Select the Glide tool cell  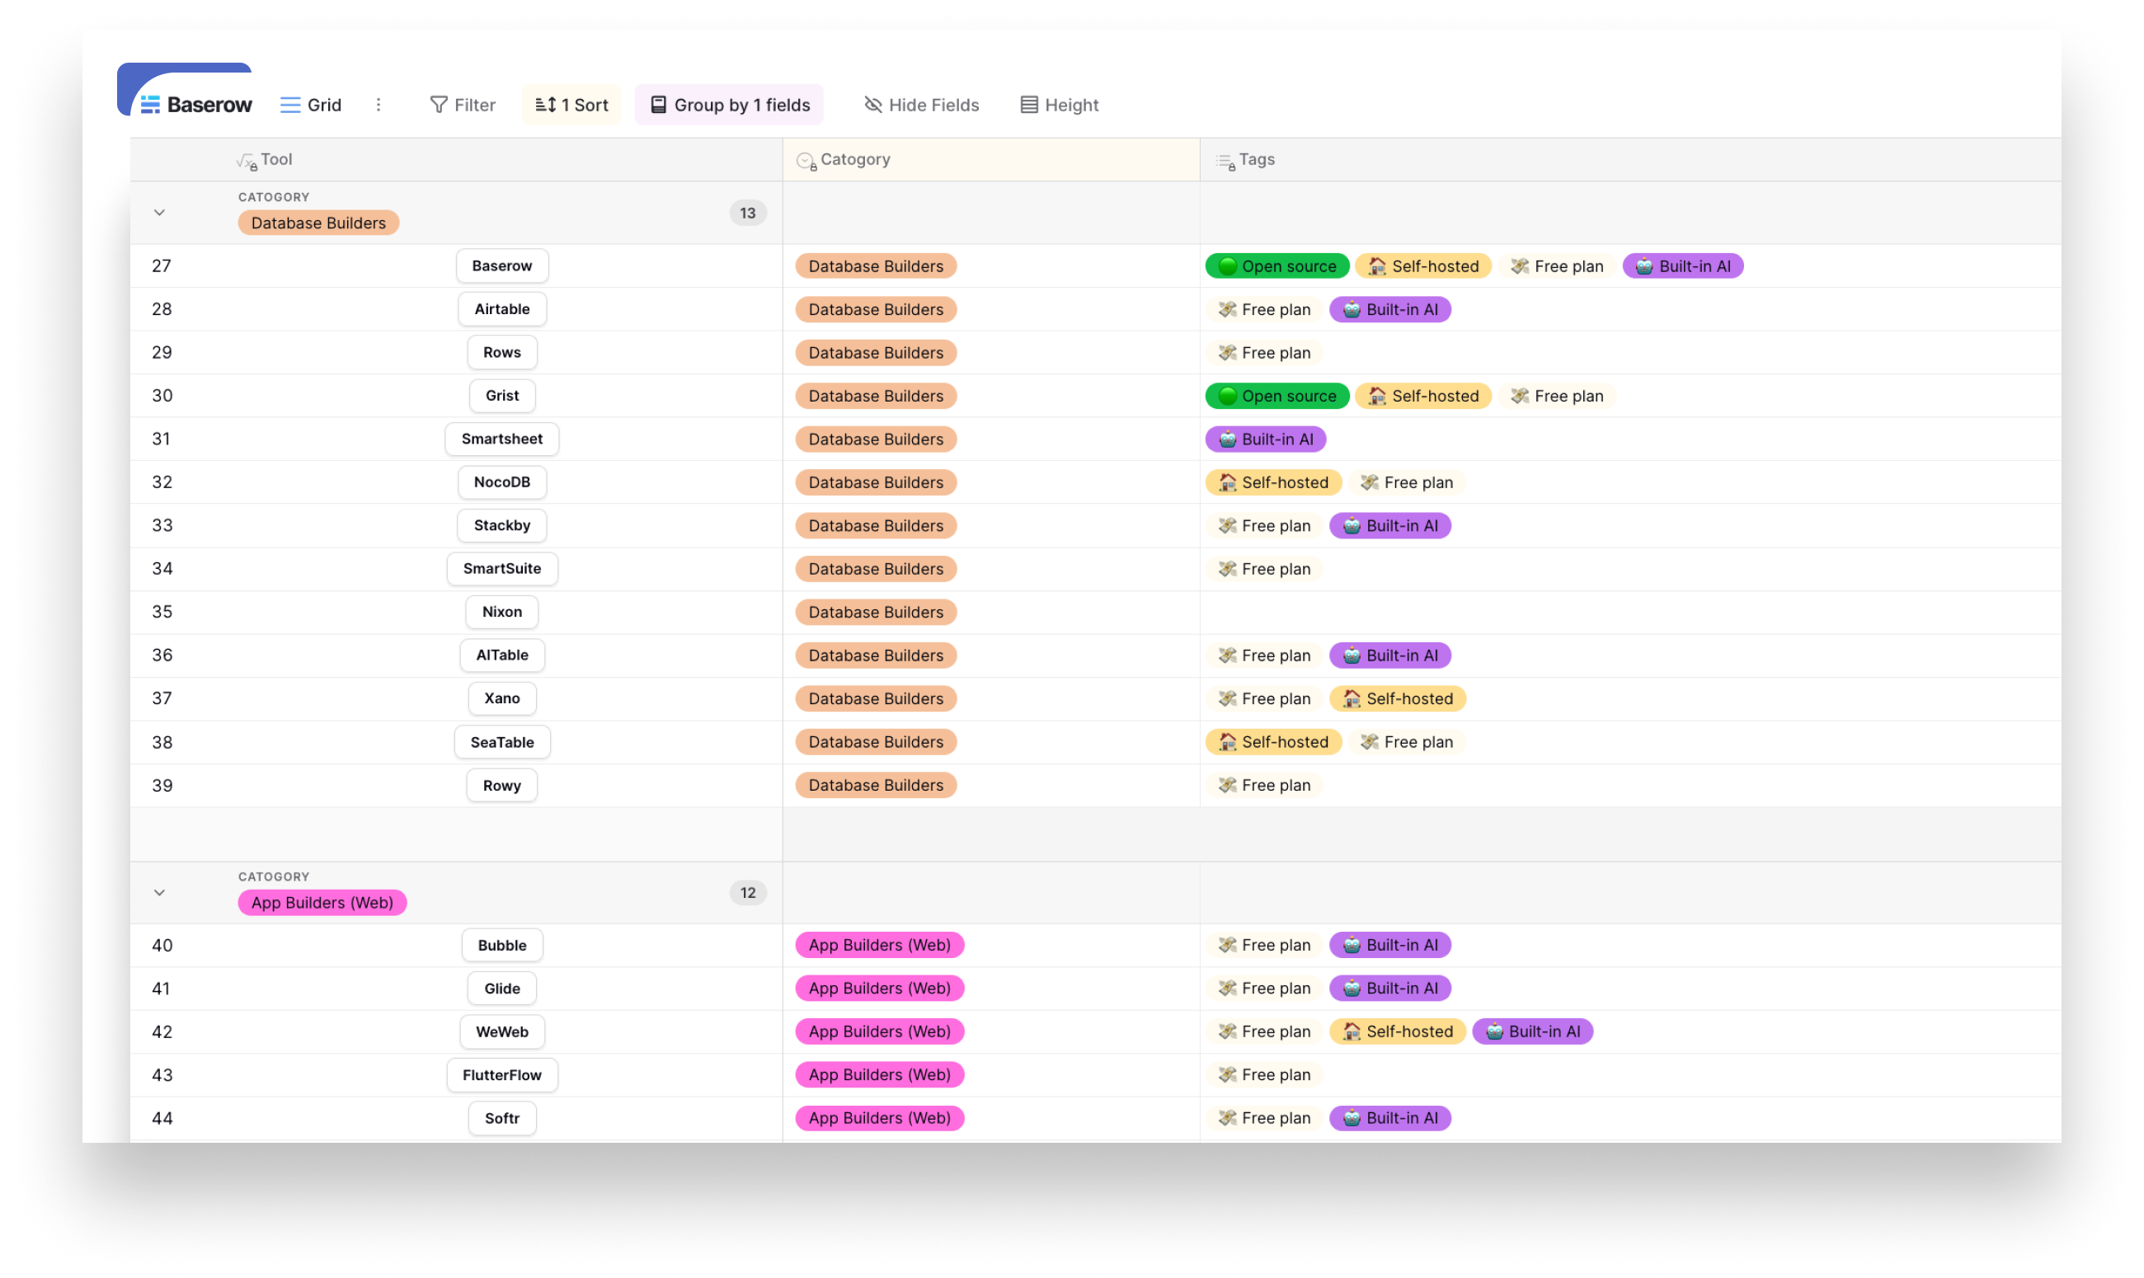(502, 989)
